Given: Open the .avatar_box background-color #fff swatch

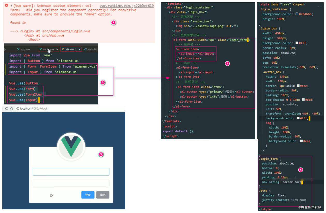Looking at the screenshot, I should tap(299, 118).
